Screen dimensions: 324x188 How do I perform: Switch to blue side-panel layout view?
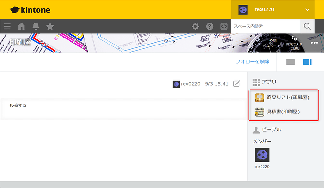pos(307,62)
